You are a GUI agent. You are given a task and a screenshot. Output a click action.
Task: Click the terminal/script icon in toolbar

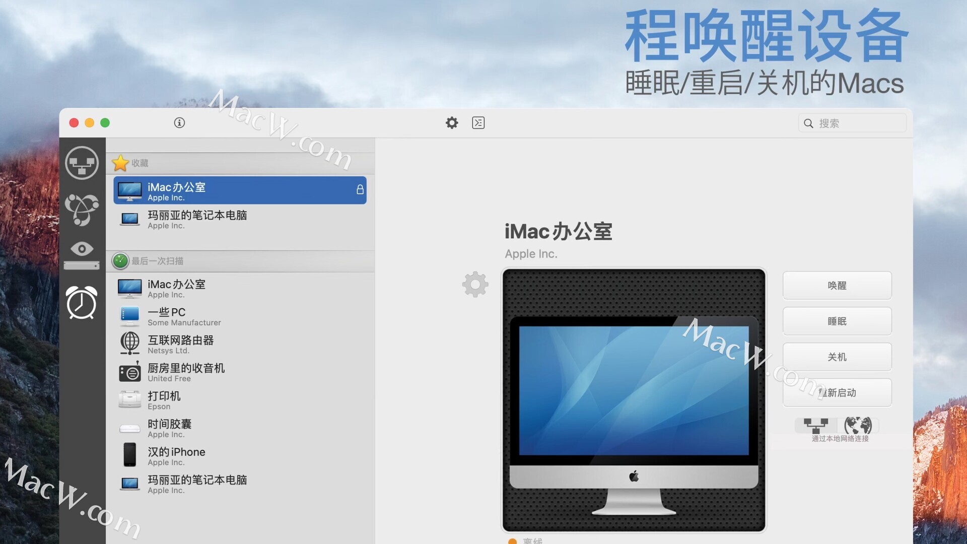coord(477,123)
